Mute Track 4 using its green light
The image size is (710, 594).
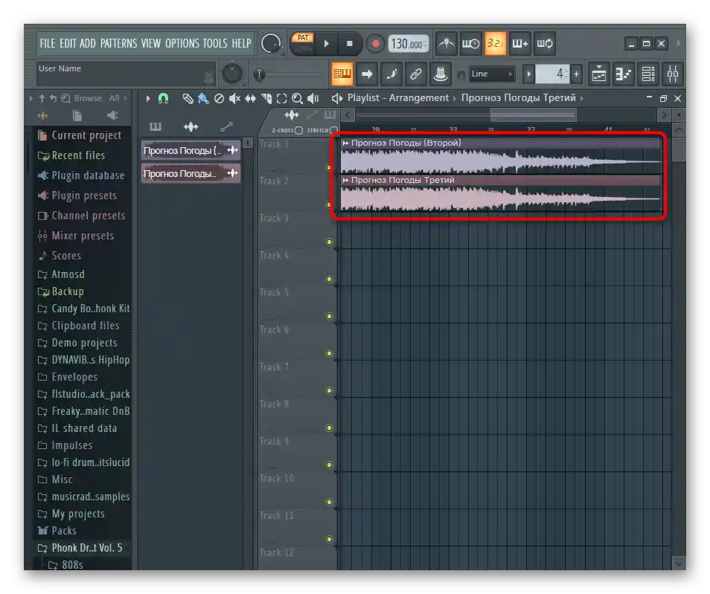[x=329, y=280]
